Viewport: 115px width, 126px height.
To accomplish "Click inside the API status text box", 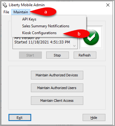I will tap(43, 43).
